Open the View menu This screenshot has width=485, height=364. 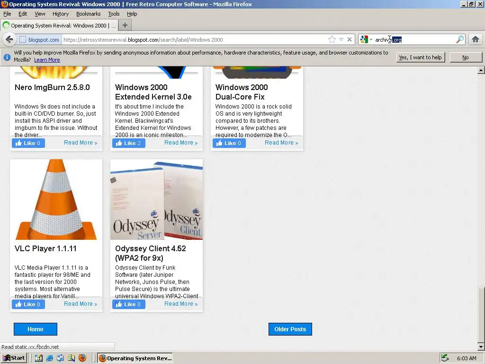tap(40, 14)
